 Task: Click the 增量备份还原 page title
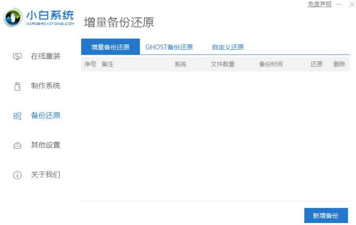tap(119, 22)
